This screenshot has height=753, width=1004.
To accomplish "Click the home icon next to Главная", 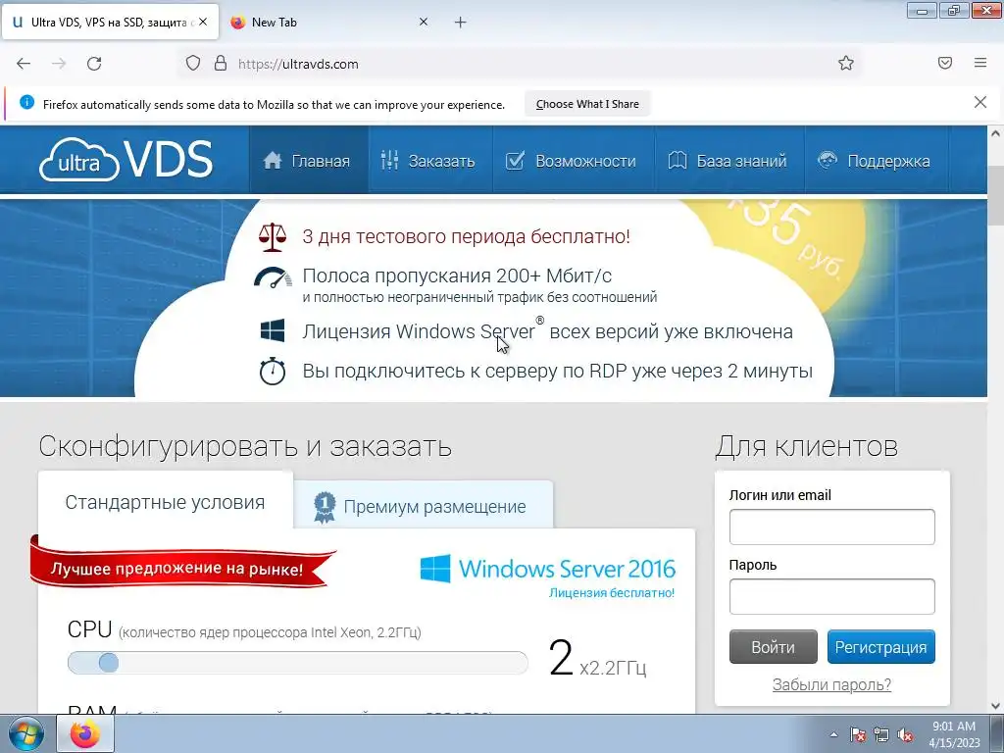I will click(x=273, y=160).
